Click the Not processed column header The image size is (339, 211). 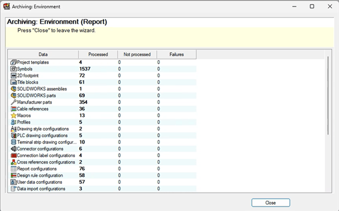tap(137, 54)
